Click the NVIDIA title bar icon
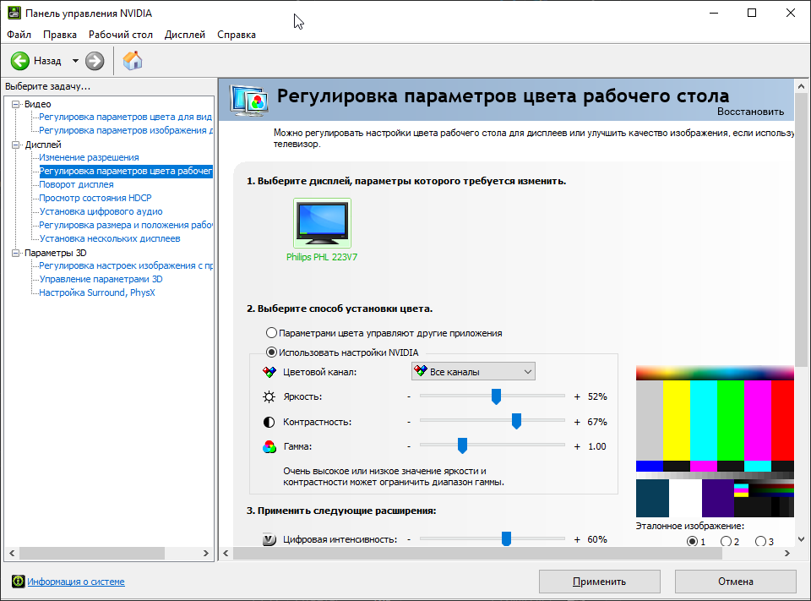811x601 pixels. 14,13
